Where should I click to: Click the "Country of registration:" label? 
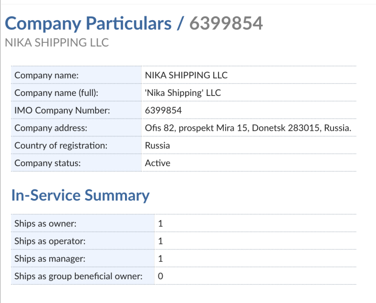[61, 145]
